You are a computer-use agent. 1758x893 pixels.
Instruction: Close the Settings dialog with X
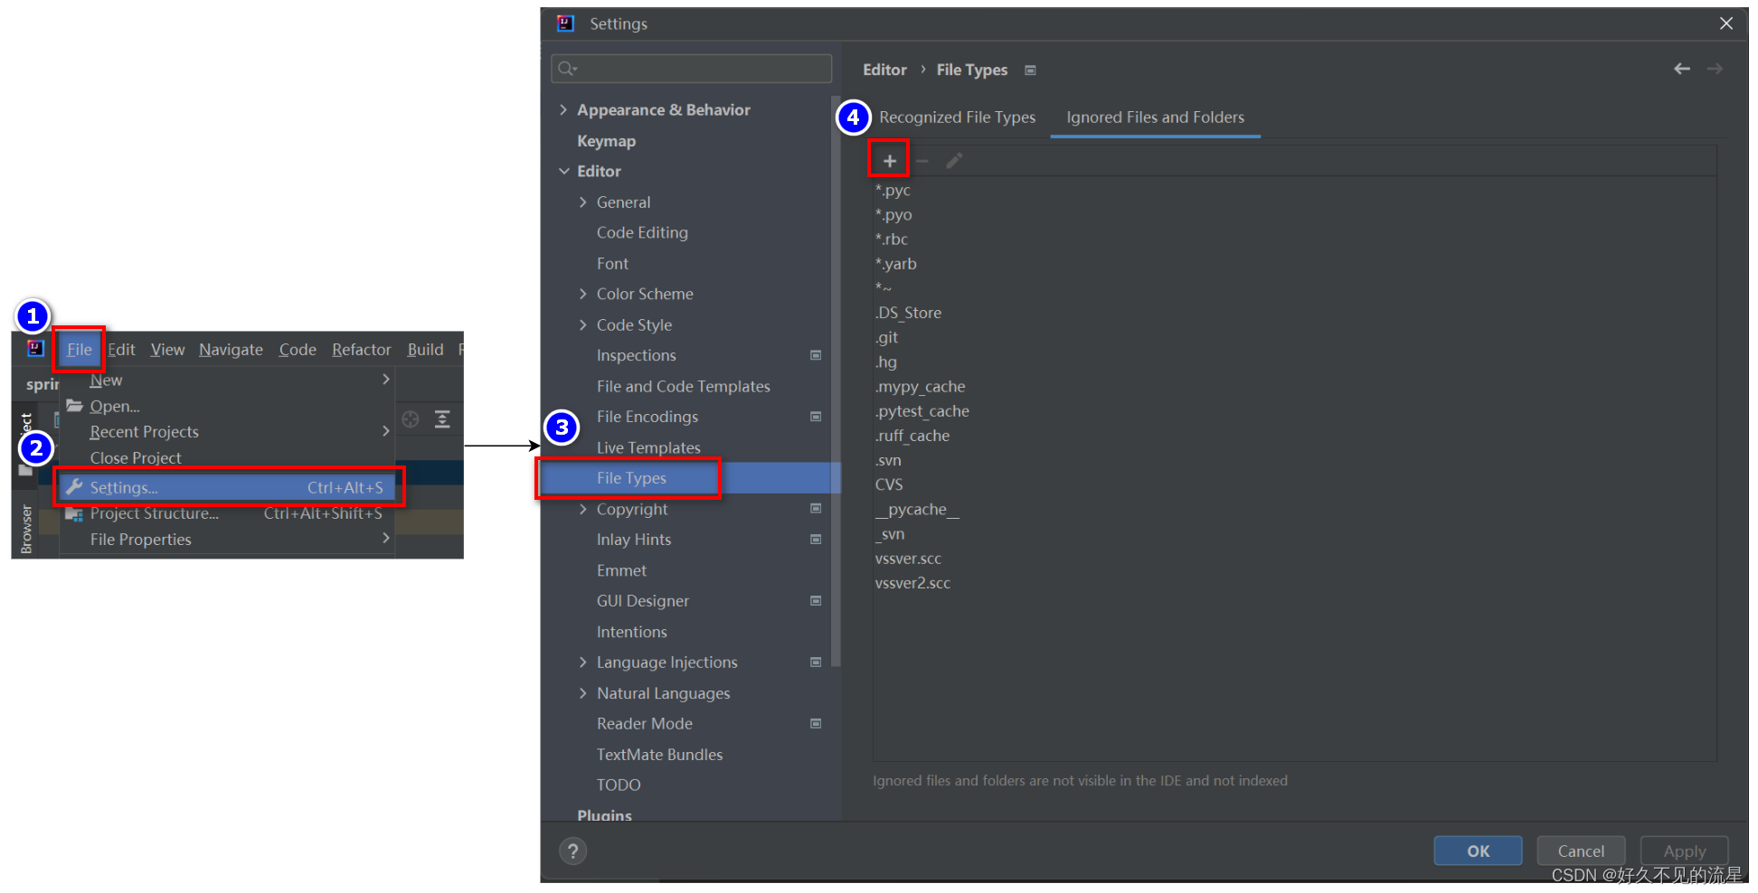click(1726, 23)
